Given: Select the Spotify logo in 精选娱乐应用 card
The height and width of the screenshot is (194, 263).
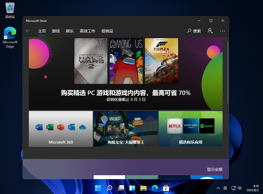Looking at the screenshot, I should tap(207, 126).
